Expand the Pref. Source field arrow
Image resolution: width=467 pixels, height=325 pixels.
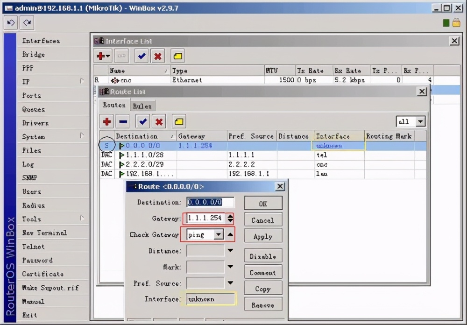pyautogui.click(x=230, y=283)
